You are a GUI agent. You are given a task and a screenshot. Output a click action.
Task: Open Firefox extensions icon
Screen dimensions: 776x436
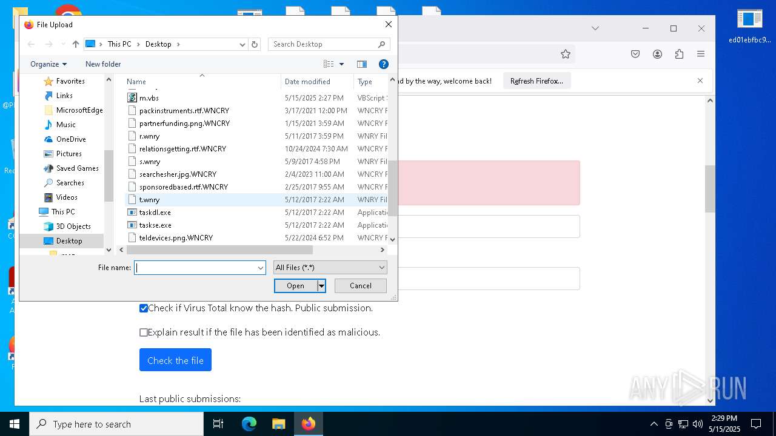click(x=679, y=54)
